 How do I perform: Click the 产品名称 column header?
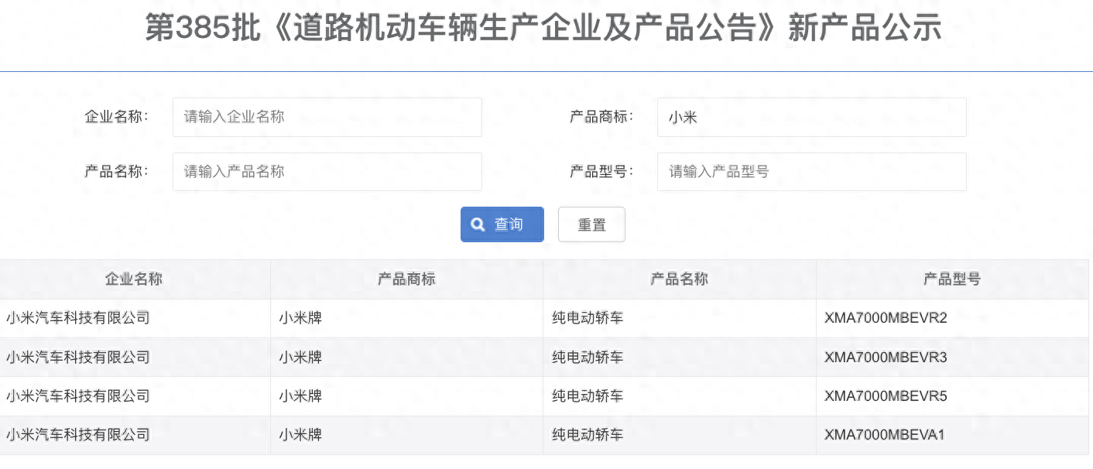coord(680,279)
